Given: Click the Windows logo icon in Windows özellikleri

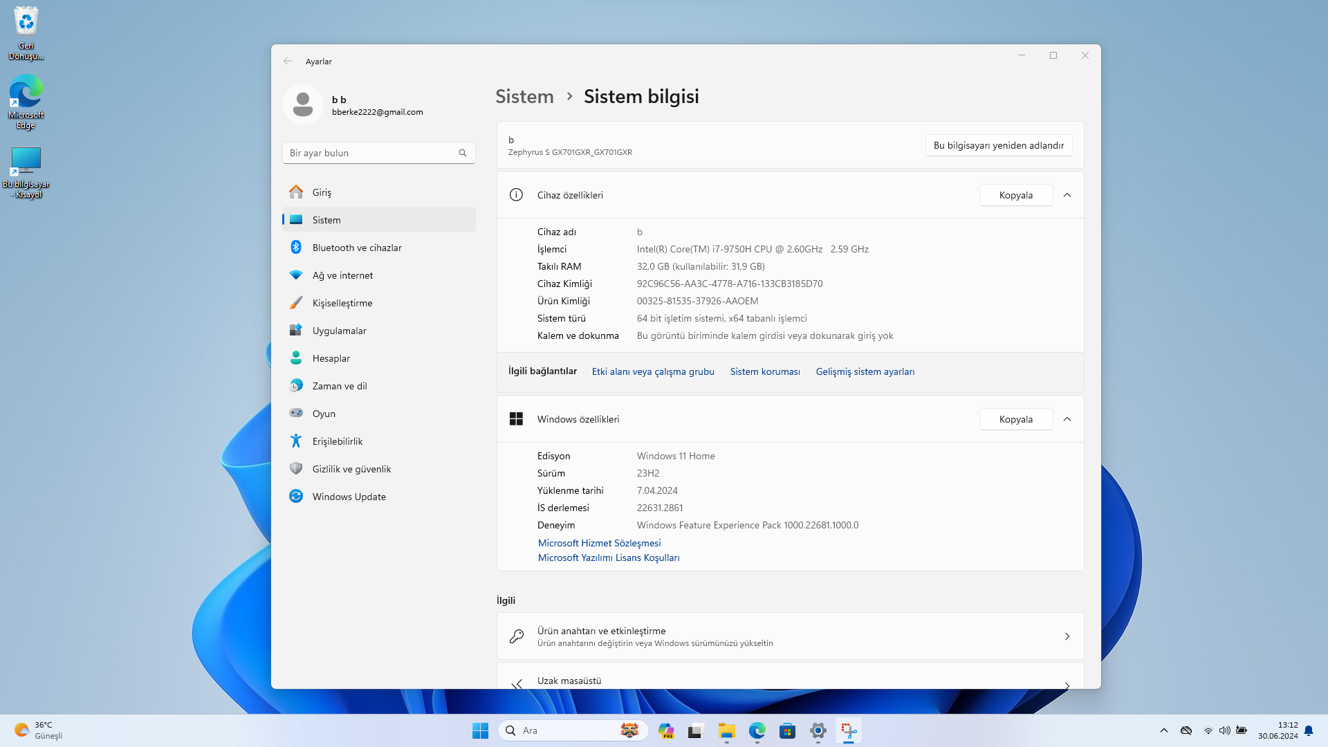Looking at the screenshot, I should (x=516, y=419).
